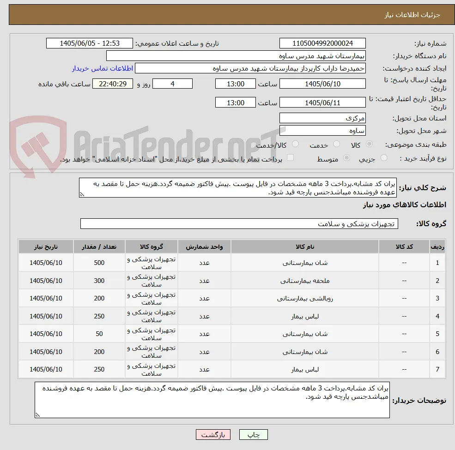Viewport: 455px width, 450px height.
Task: Click the response deadline time field beside 1405/06/10
Action: pyautogui.click(x=235, y=84)
